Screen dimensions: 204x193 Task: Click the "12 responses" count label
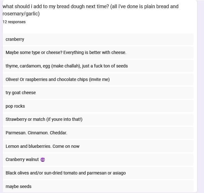14,22
